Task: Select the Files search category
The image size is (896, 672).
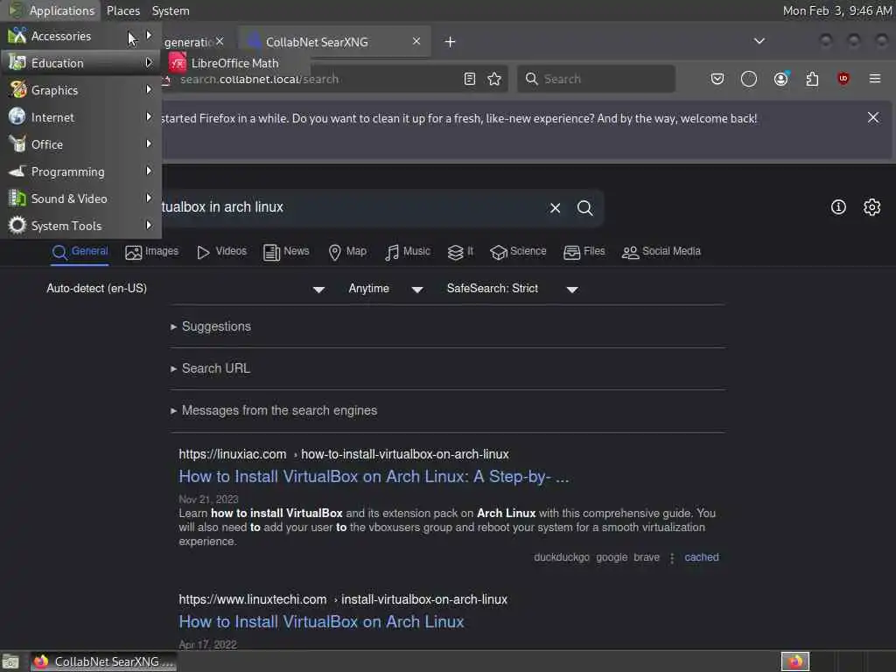Action: [x=584, y=251]
